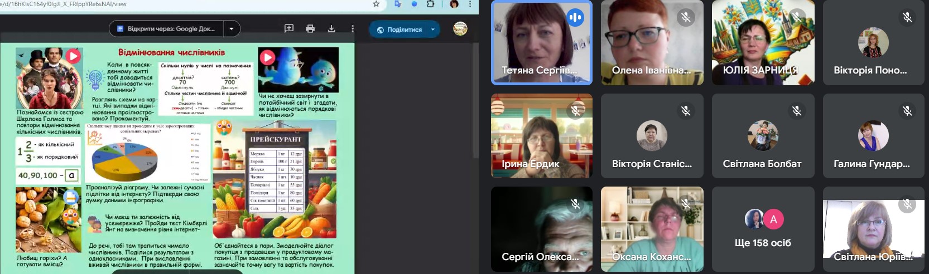This screenshot has height=274, width=929.
Task: Click the Google account avatar in Drive
Action: tap(460, 29)
